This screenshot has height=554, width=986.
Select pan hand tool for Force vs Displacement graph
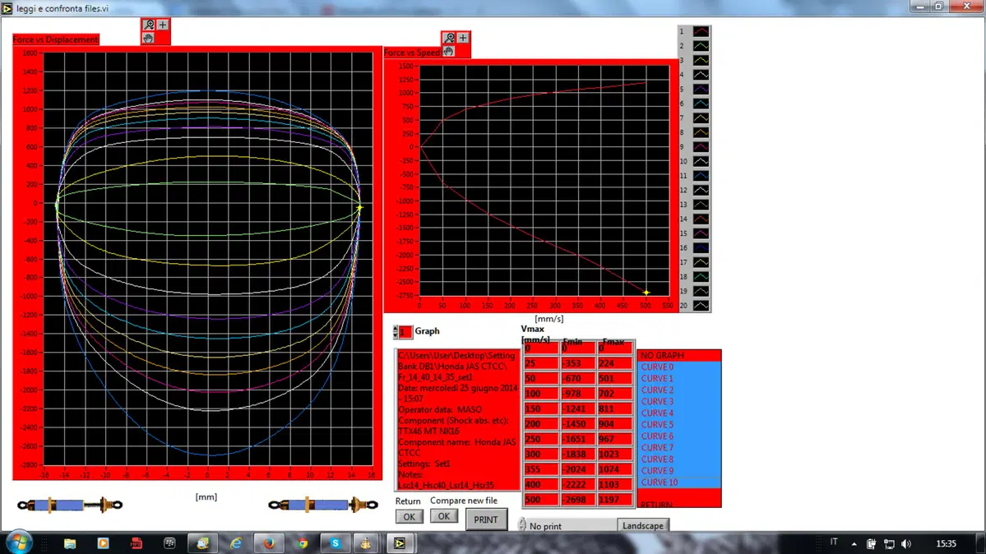coord(148,39)
